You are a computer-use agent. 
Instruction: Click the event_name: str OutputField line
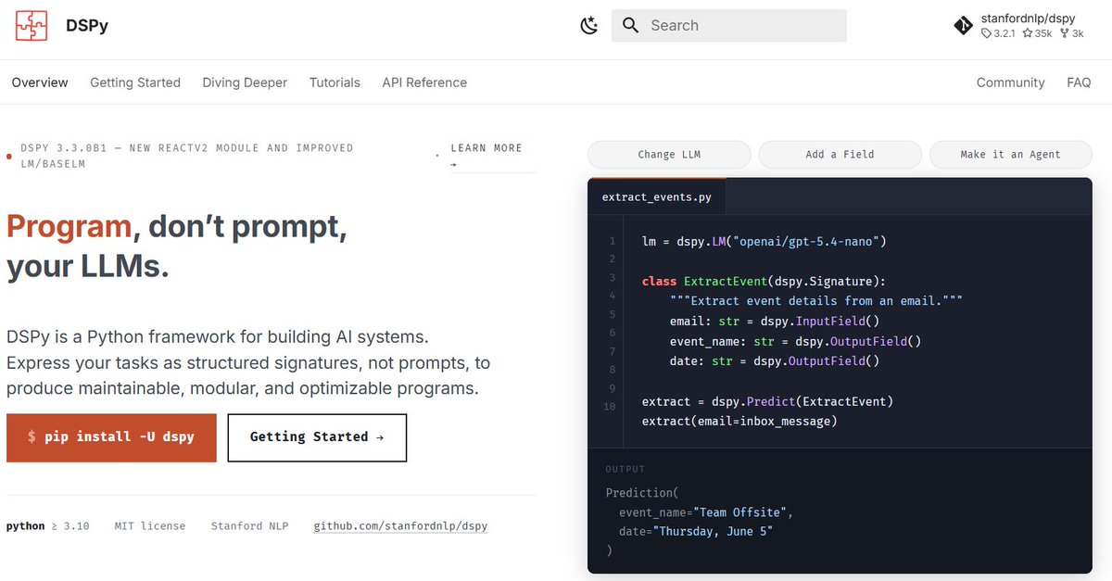pyautogui.click(x=795, y=341)
